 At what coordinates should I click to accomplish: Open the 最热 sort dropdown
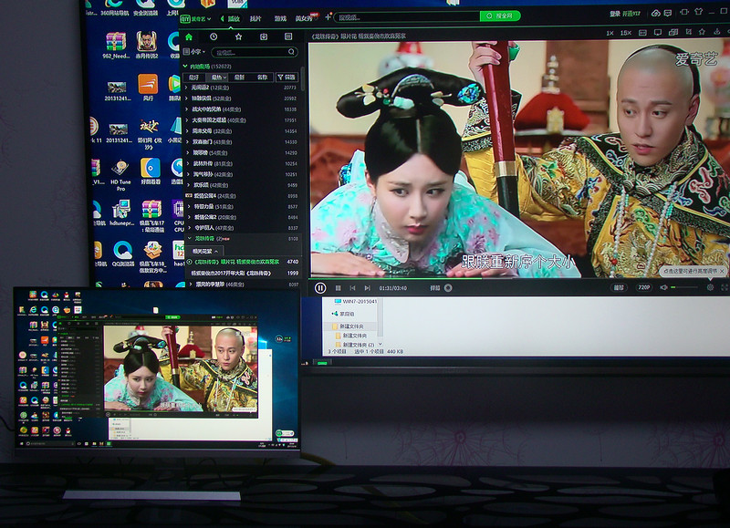(218, 78)
